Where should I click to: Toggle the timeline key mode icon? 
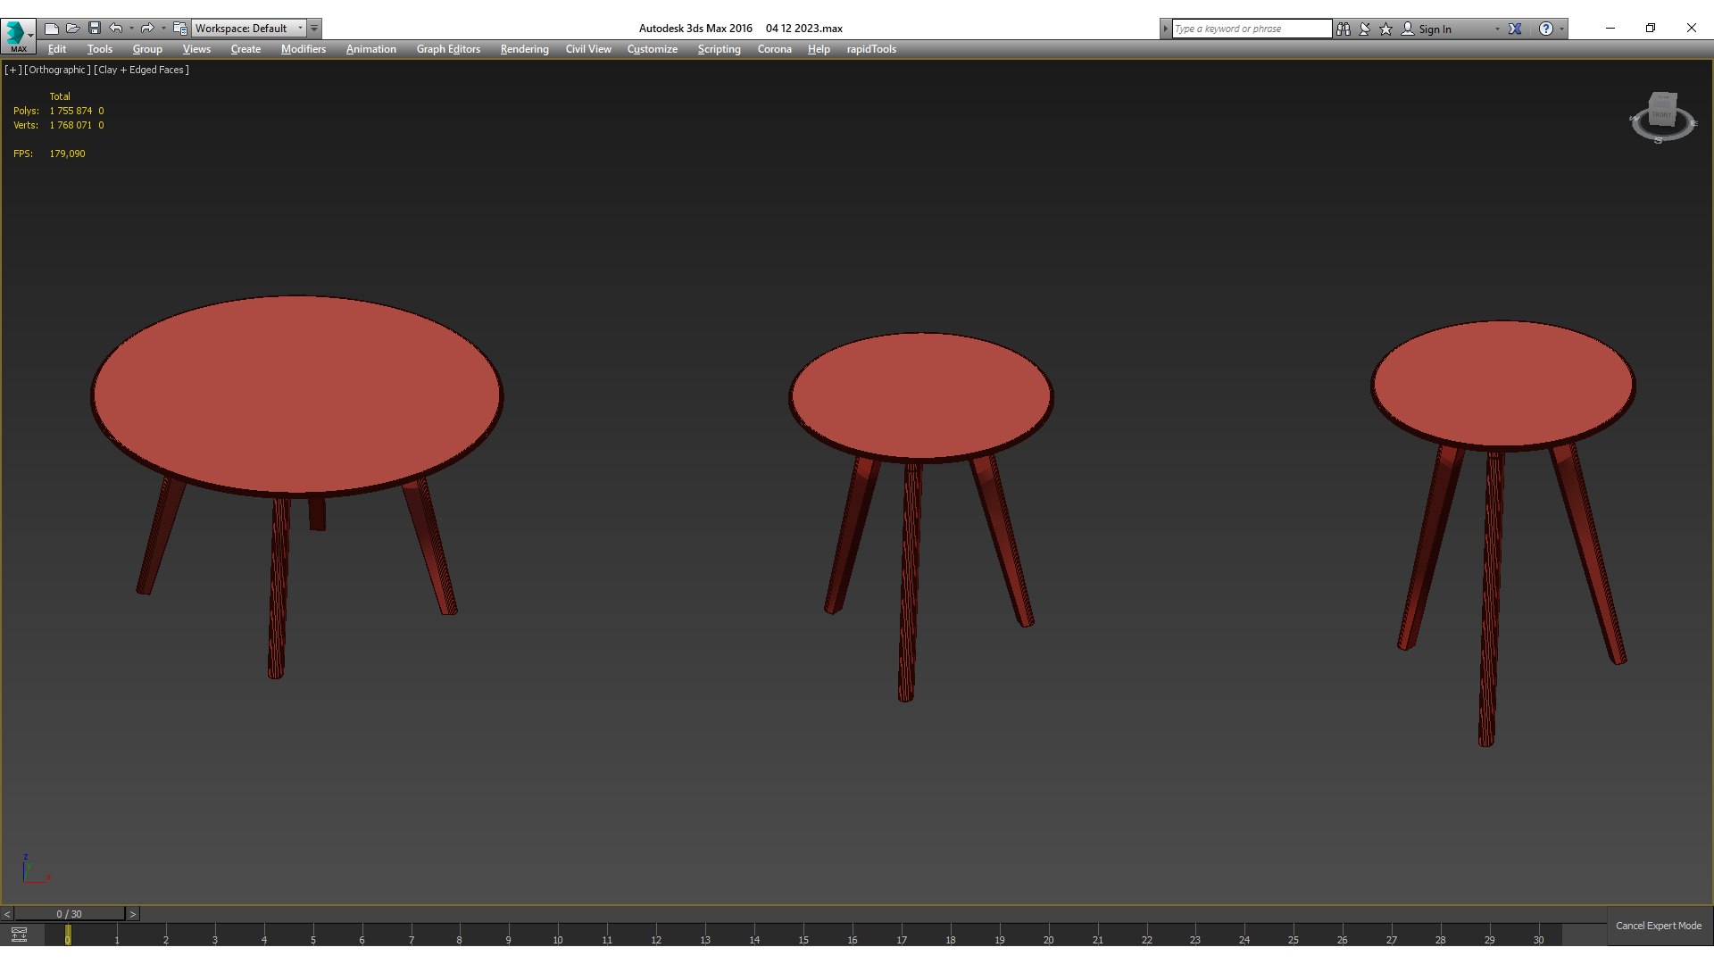19,935
